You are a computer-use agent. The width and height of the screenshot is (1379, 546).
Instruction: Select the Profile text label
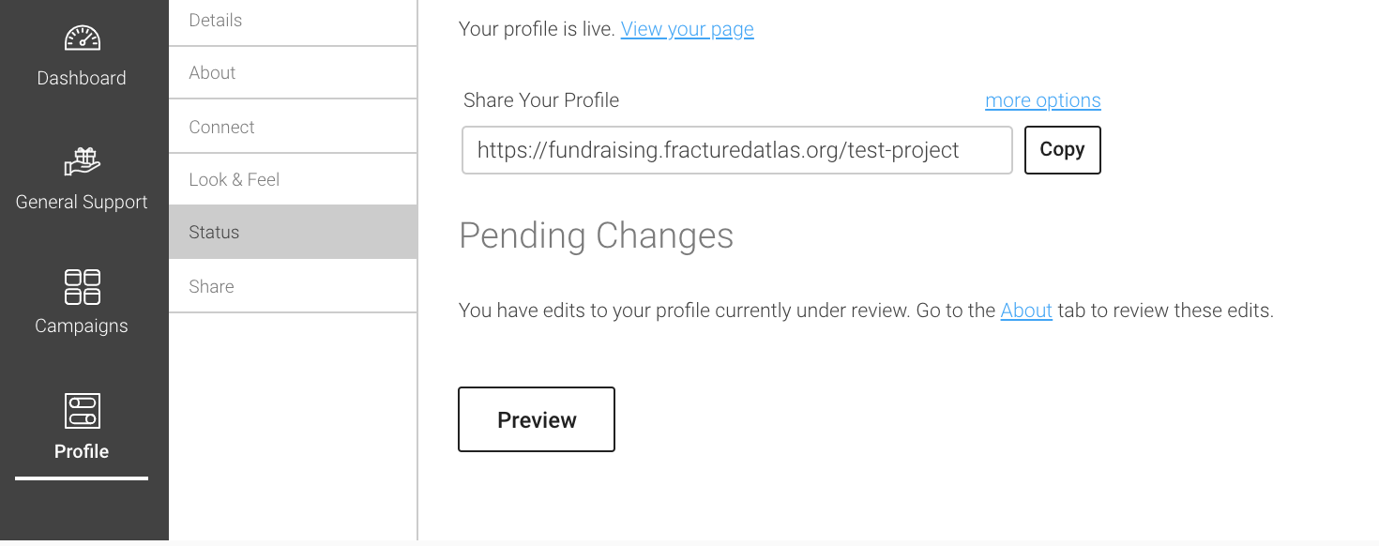(82, 451)
